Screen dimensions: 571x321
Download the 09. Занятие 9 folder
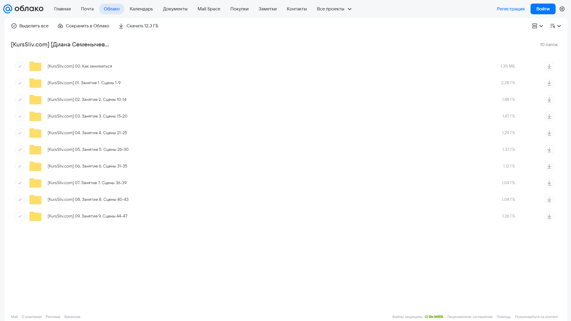click(x=549, y=216)
